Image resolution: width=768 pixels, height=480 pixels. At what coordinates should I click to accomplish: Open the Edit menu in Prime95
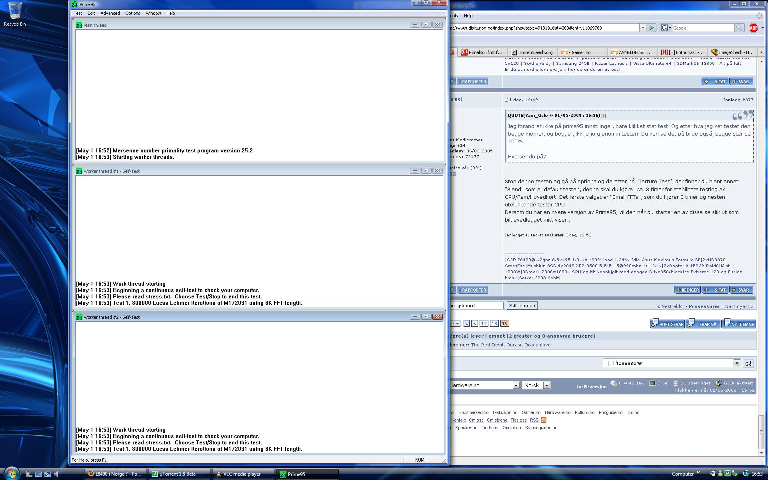91,13
